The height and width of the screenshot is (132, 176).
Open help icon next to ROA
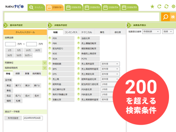(x=49, y=59)
